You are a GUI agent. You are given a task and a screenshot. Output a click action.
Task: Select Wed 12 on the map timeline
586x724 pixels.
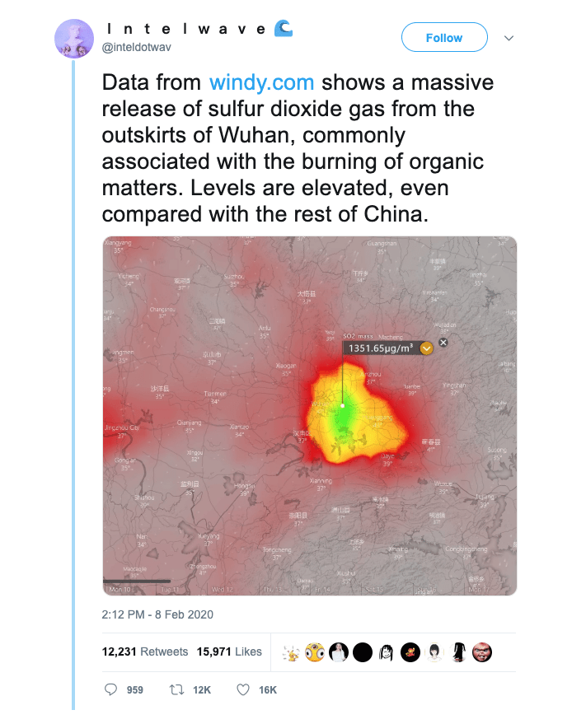223,590
